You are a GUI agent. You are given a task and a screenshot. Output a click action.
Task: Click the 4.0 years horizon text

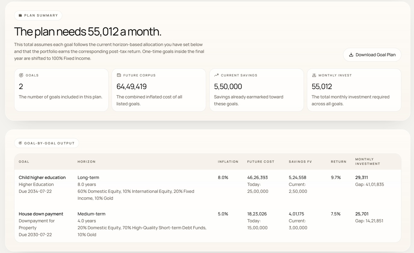87,221
